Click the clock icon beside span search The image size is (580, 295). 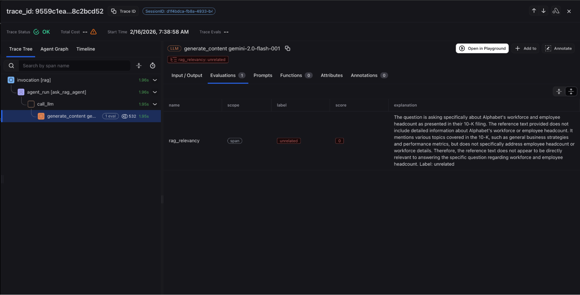(152, 66)
